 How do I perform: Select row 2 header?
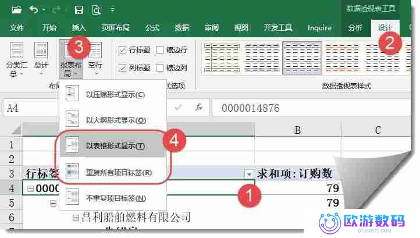(x=12, y=159)
